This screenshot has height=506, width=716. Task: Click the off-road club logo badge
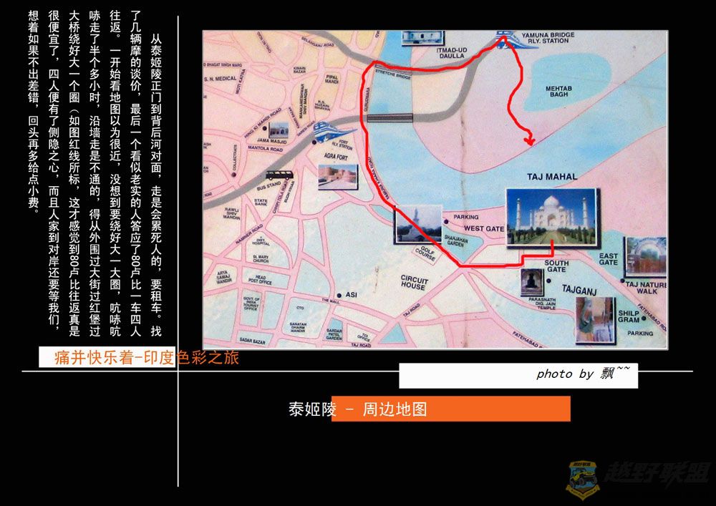tap(582, 479)
